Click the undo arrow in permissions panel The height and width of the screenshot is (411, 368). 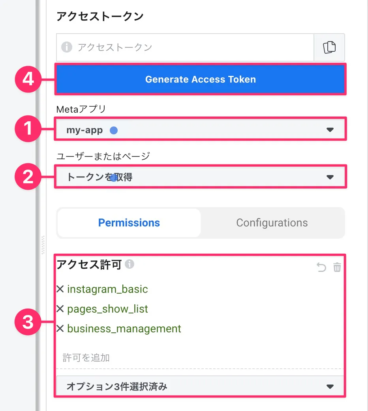(x=321, y=268)
